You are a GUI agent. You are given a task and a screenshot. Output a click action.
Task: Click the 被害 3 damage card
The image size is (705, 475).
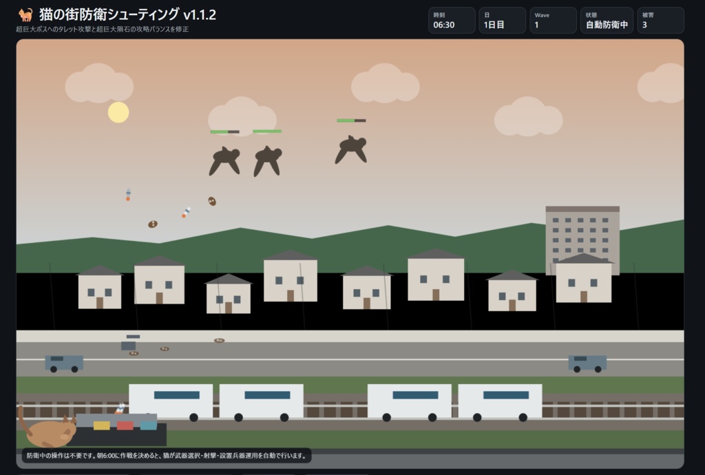click(660, 20)
